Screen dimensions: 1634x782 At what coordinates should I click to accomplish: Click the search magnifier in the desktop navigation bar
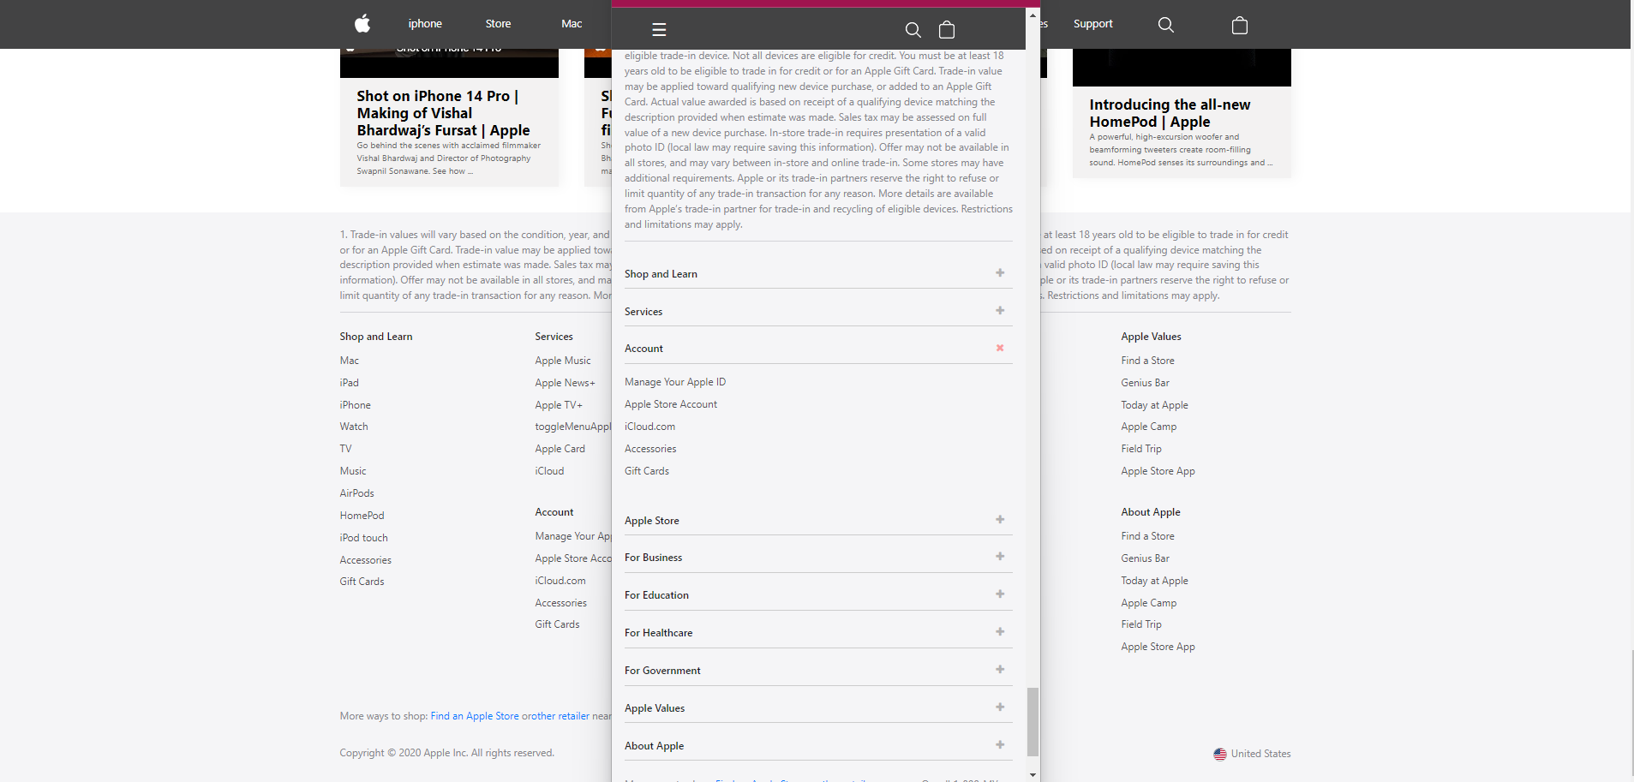[1165, 25]
